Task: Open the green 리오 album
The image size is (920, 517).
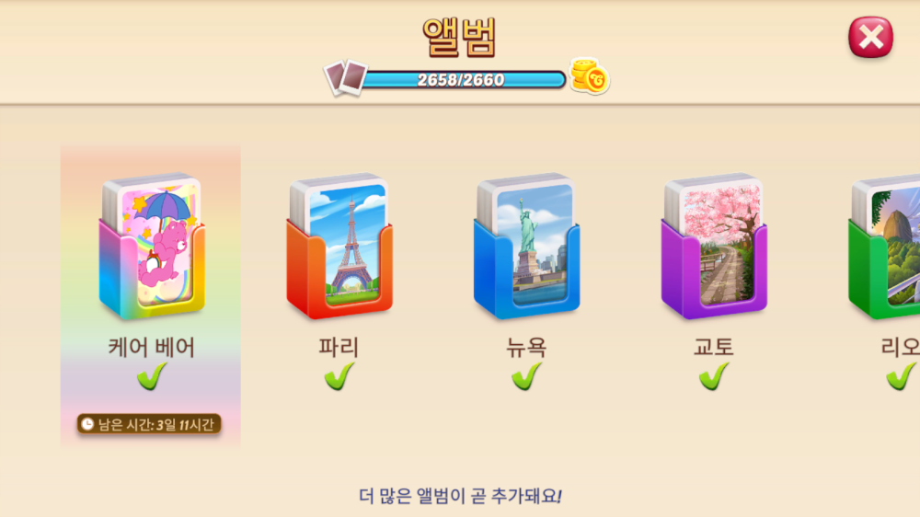Action: (x=884, y=246)
